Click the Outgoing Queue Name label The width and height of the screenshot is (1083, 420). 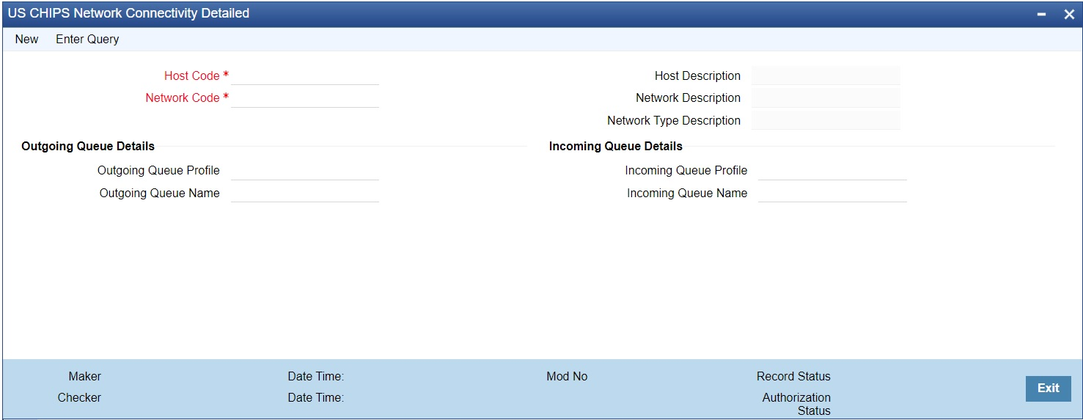(x=160, y=193)
